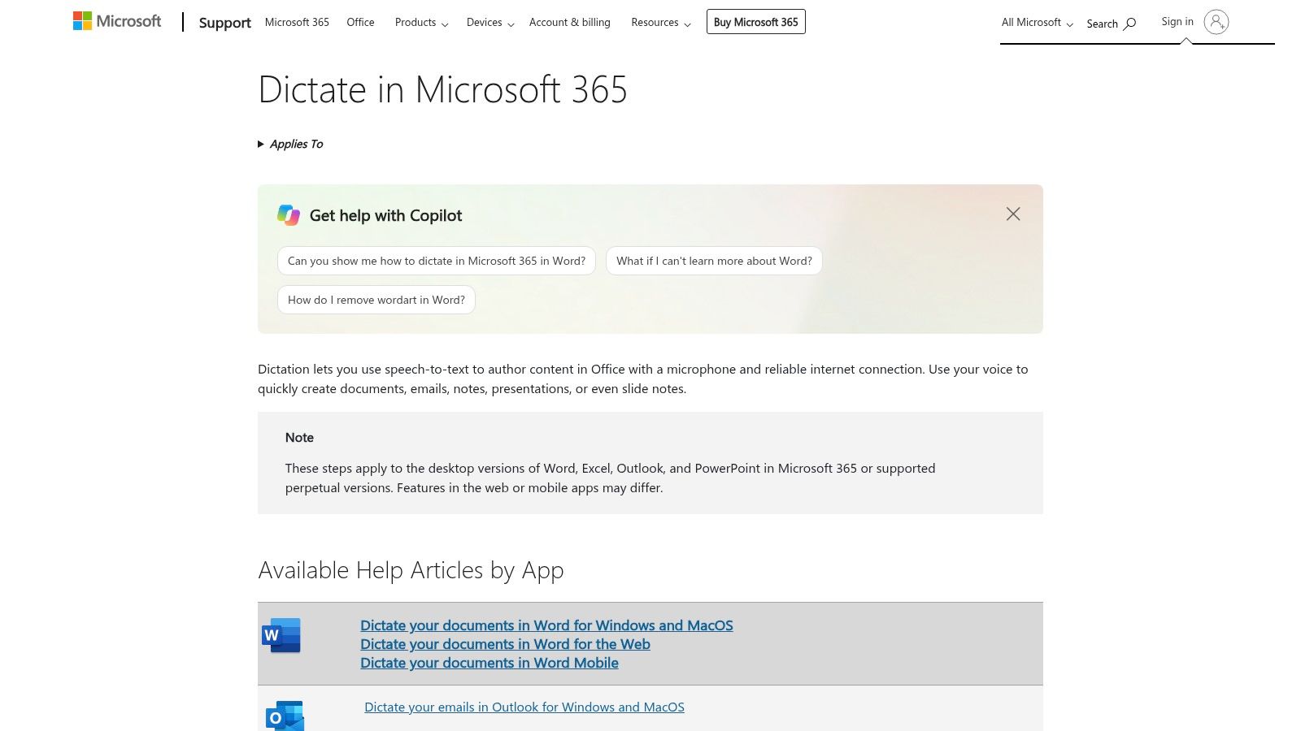Open the Sign in account avatar icon
Viewport: 1301px width, 731px height.
[1216, 22]
